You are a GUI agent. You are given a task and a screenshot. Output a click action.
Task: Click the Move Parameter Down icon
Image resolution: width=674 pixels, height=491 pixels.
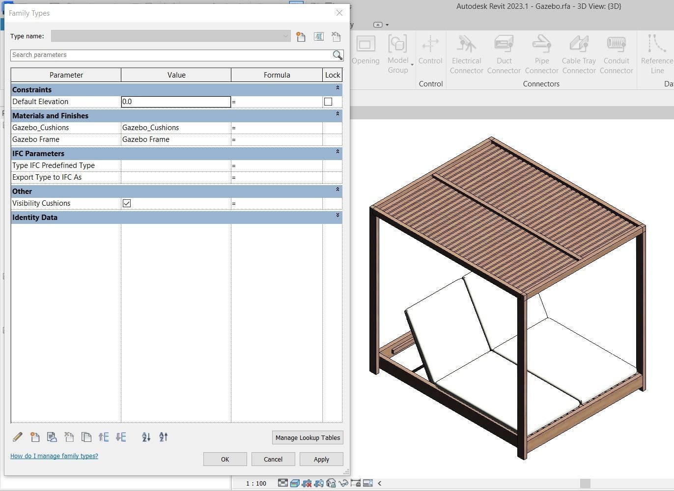pyautogui.click(x=121, y=436)
